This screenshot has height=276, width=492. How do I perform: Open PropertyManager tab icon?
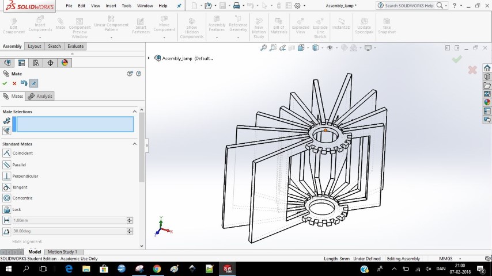point(21,63)
